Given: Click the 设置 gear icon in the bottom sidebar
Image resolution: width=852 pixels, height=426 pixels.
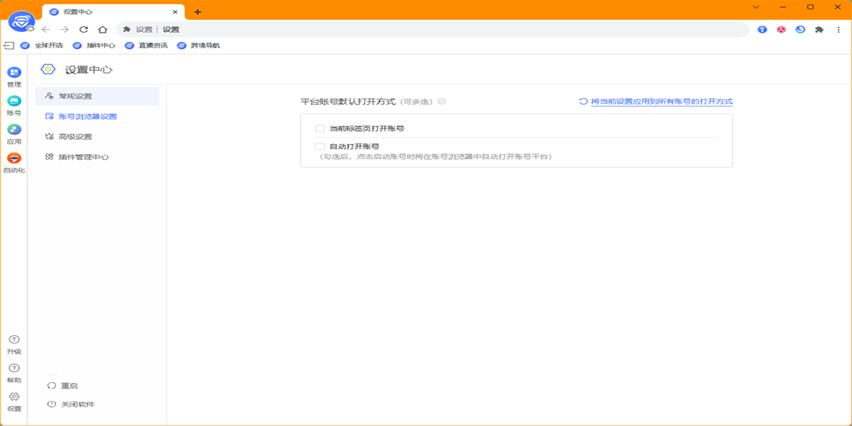Looking at the screenshot, I should click(x=14, y=397).
